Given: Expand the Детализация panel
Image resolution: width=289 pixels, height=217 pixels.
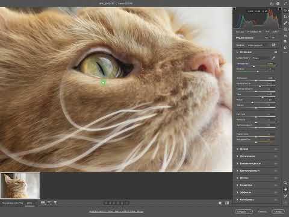Looking at the screenshot, I should tap(237, 156).
